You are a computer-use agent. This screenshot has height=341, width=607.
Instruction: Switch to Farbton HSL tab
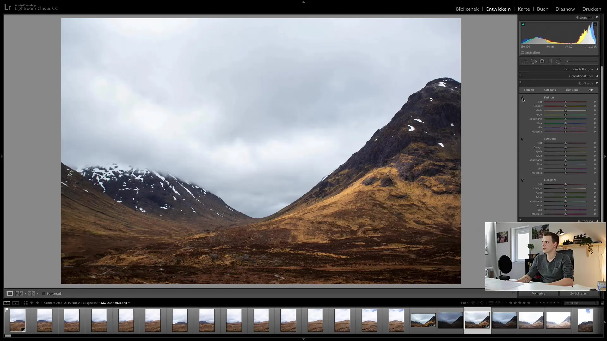coord(529,90)
